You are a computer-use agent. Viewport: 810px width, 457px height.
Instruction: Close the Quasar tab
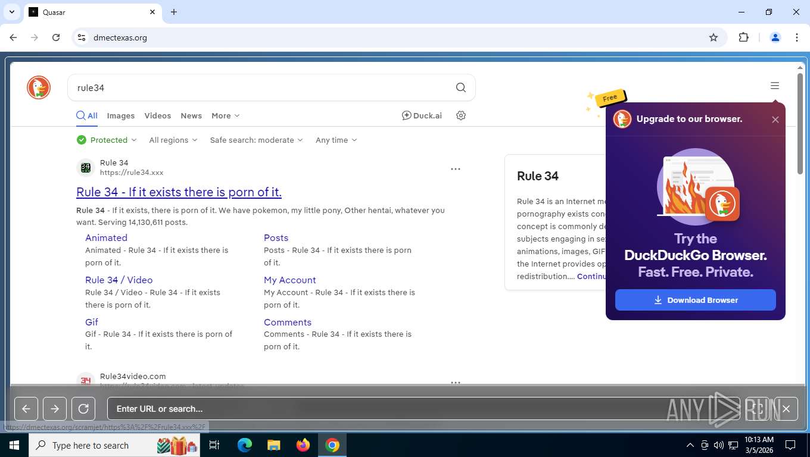(x=152, y=12)
